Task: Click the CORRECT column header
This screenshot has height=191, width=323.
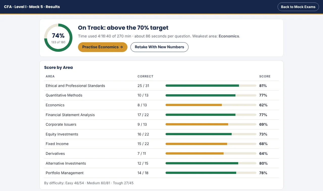Action: pos(145,76)
